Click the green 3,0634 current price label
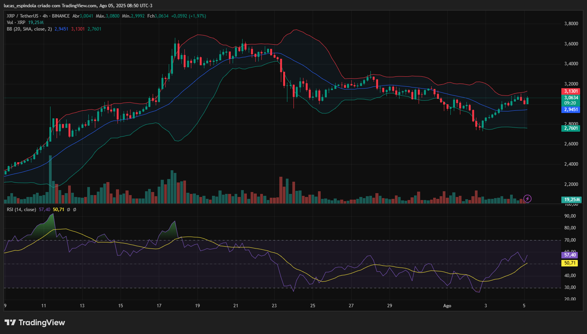Viewport: 587px width, 334px height. pos(571,98)
